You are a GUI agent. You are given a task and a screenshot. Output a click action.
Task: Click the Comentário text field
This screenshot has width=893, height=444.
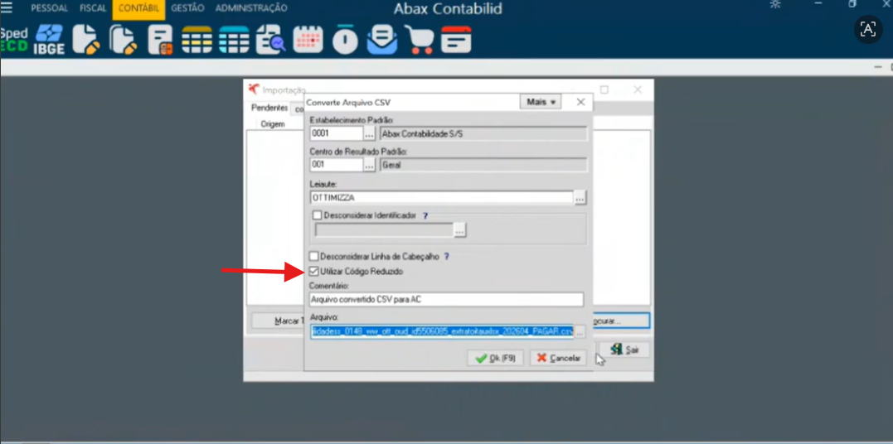click(x=447, y=299)
